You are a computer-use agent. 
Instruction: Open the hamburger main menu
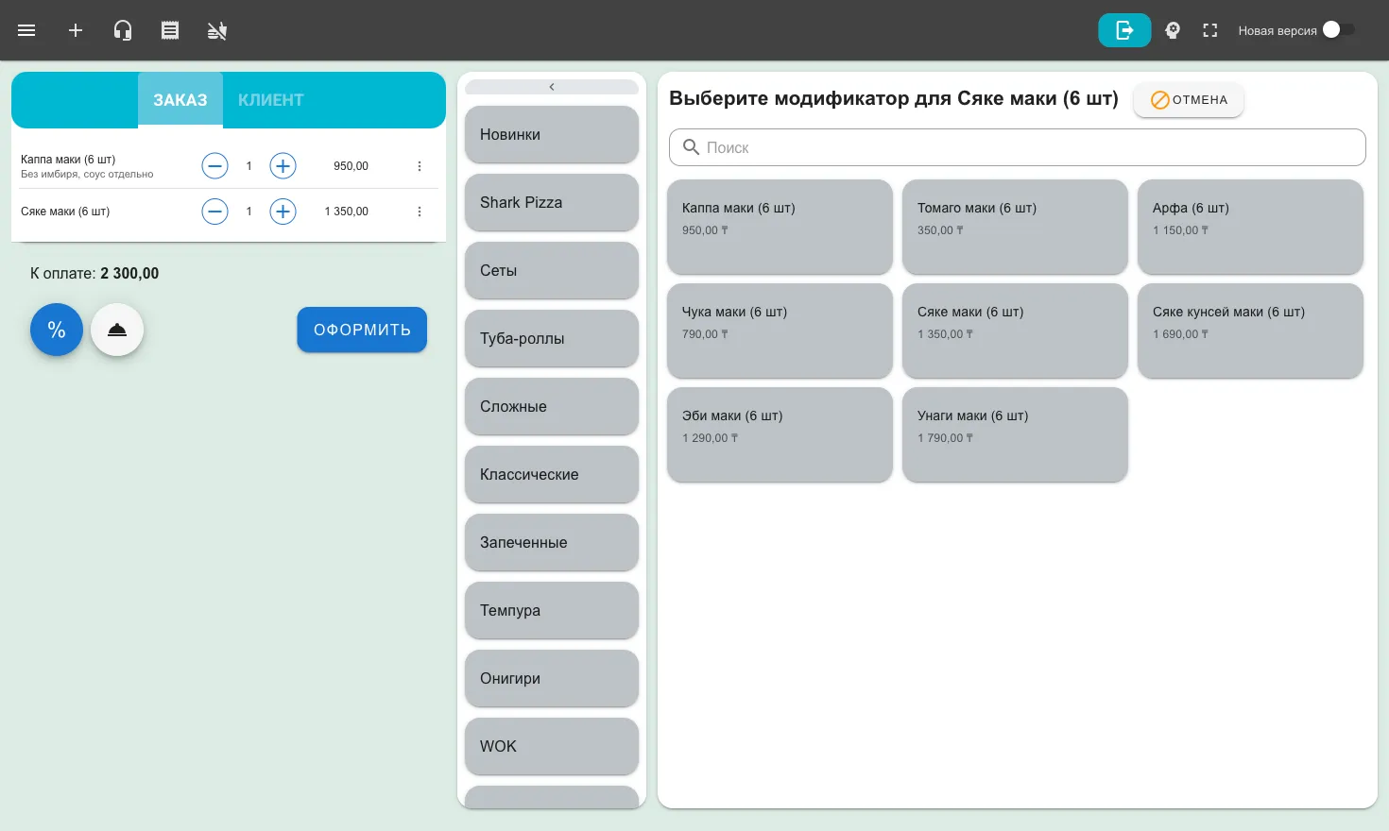pos(26,30)
